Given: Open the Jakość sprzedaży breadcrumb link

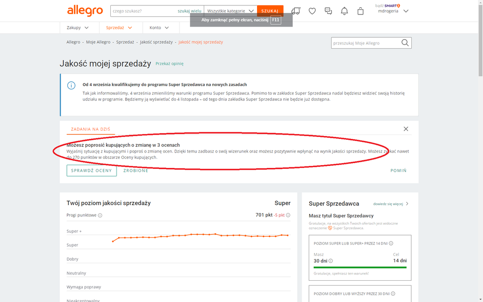Looking at the screenshot, I should pyautogui.click(x=156, y=42).
